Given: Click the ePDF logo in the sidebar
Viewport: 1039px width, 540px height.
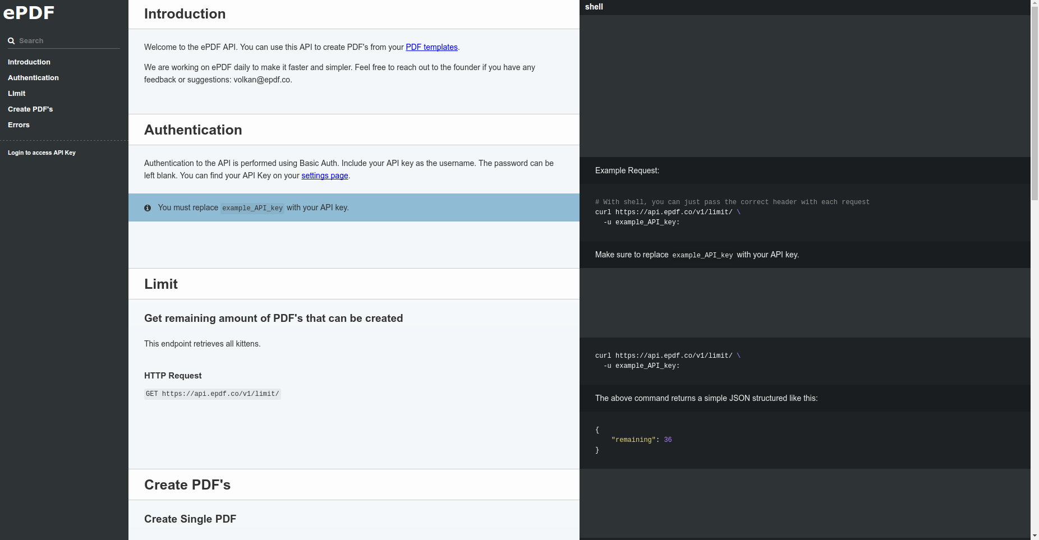Looking at the screenshot, I should tap(29, 13).
